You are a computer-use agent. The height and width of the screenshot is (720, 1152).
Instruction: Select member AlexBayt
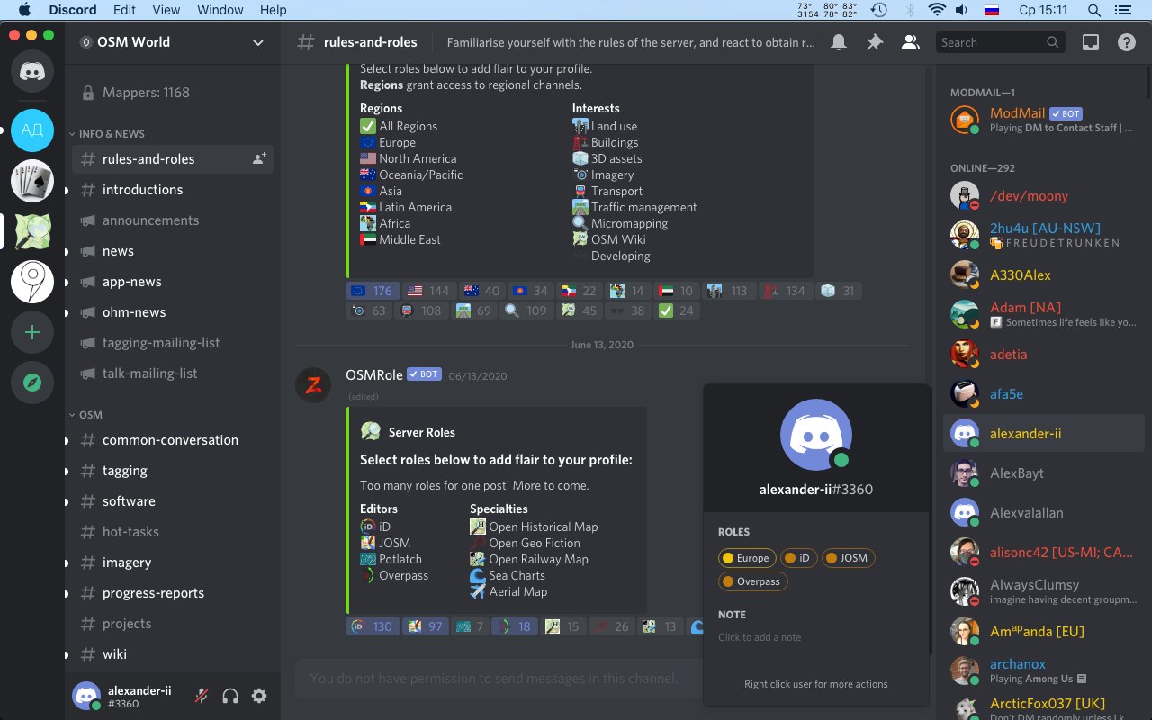[x=1043, y=472]
